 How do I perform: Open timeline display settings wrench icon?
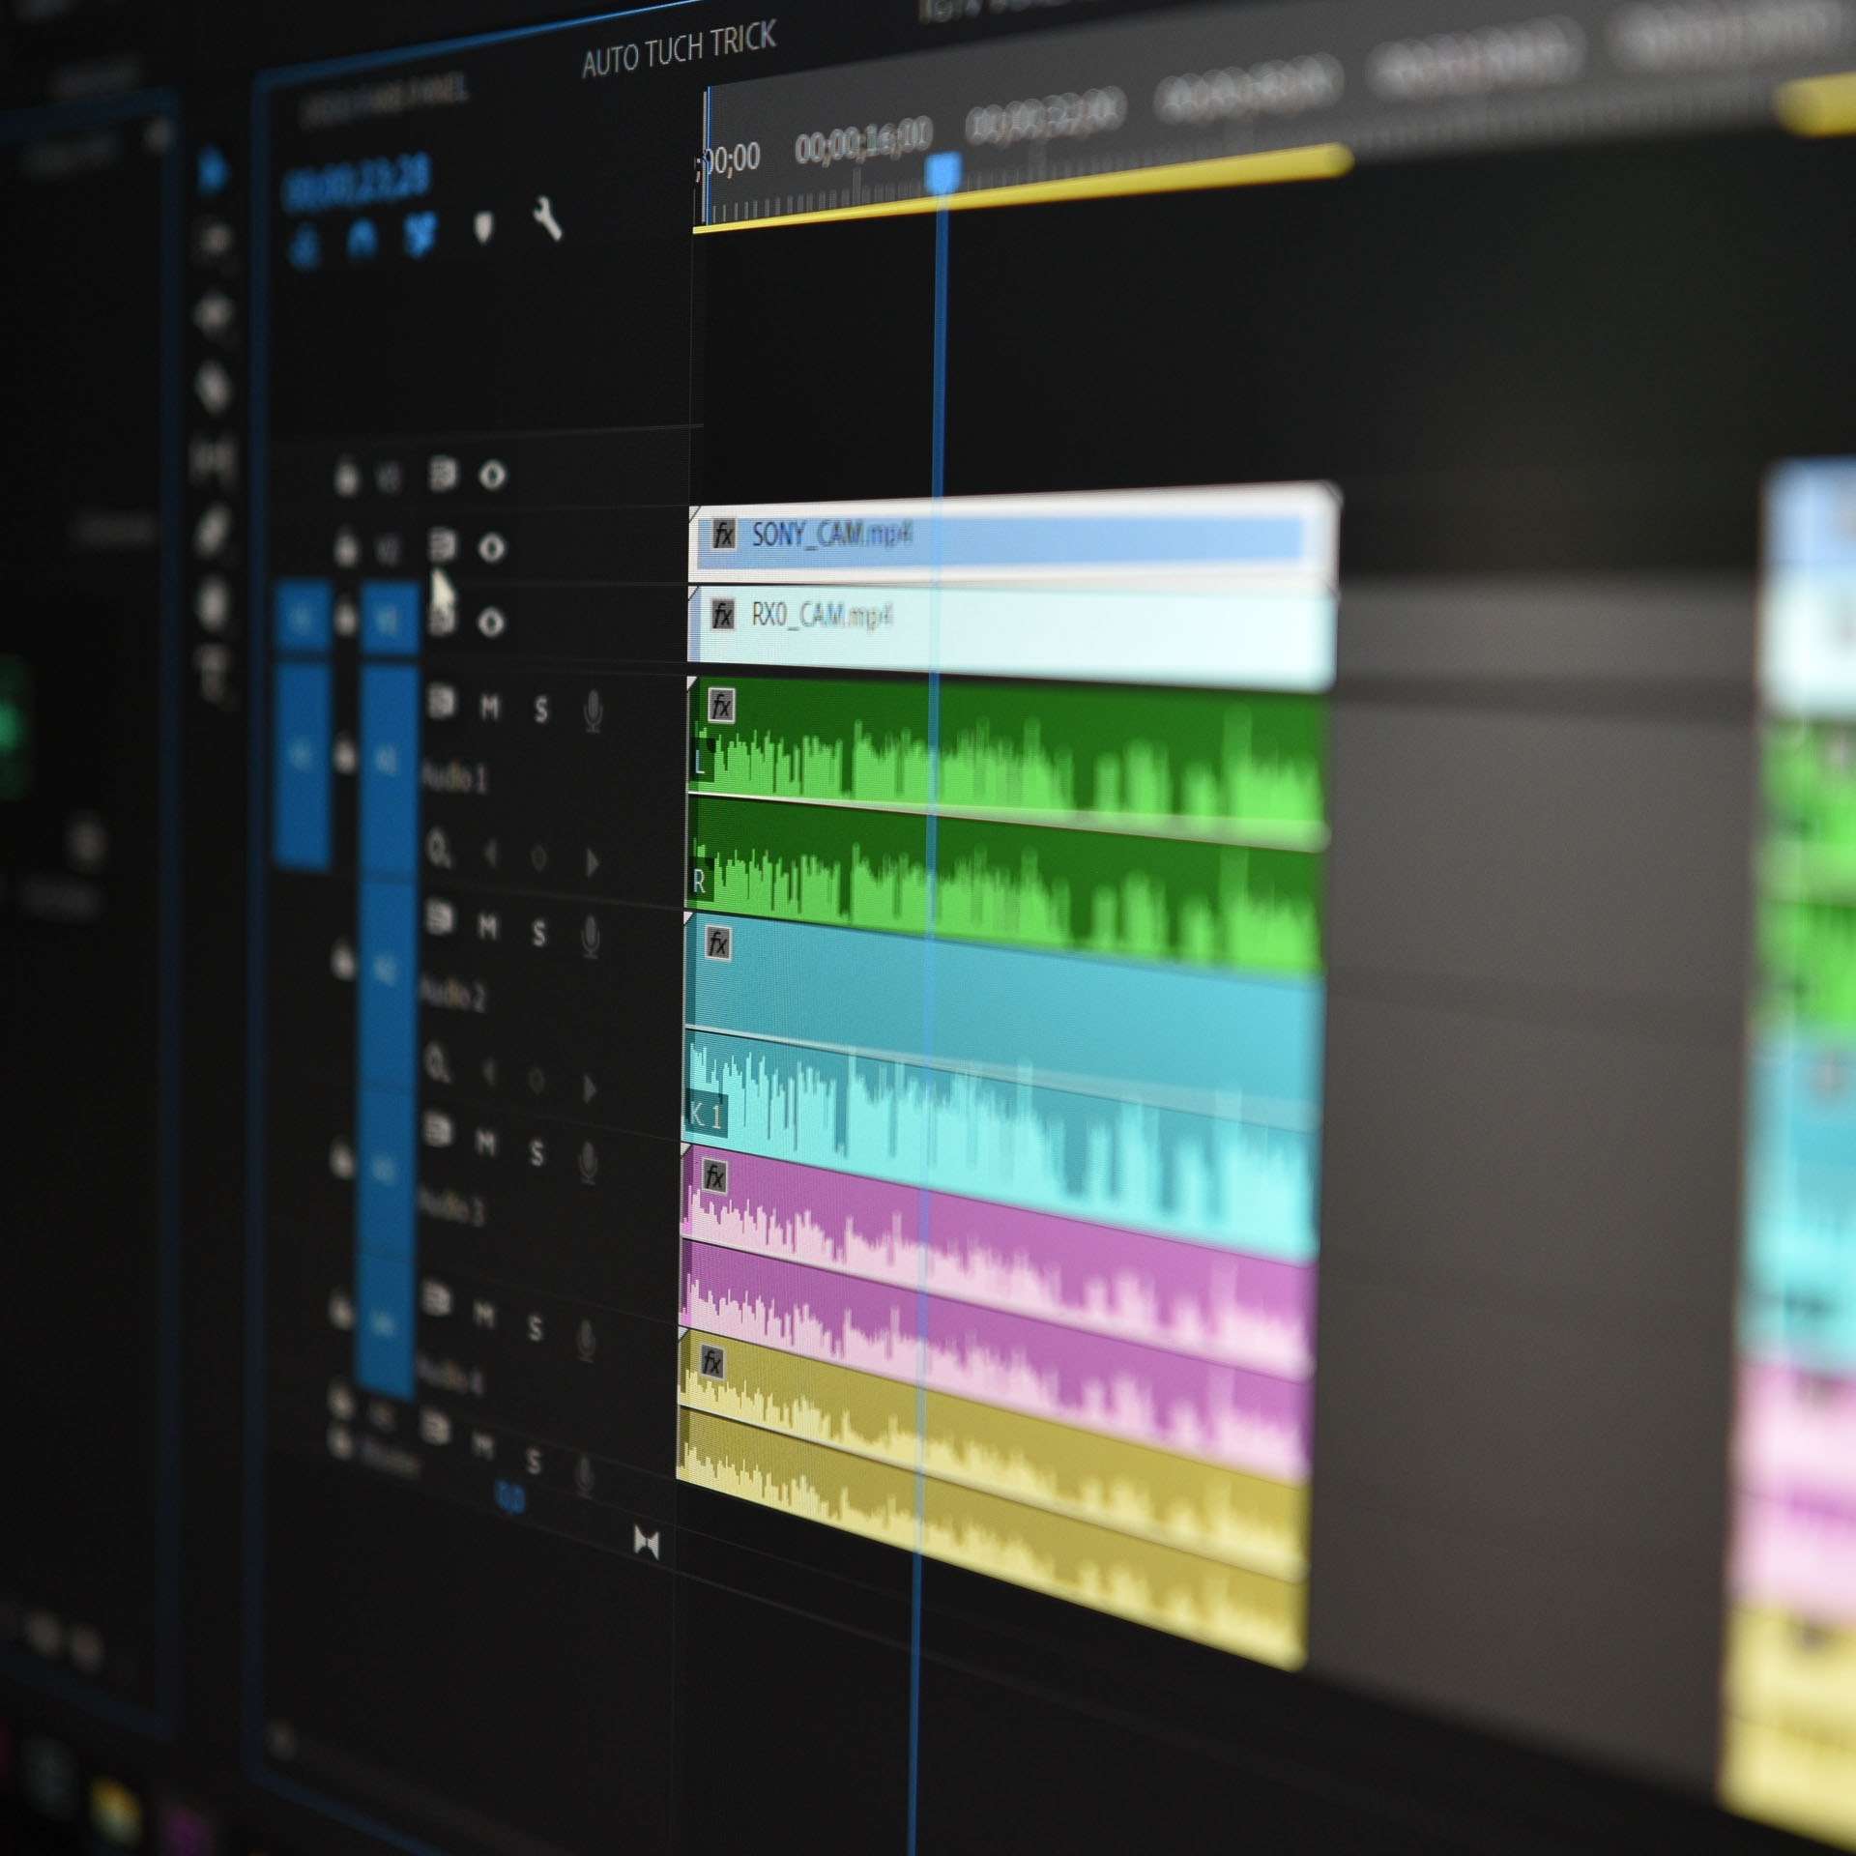pyautogui.click(x=547, y=219)
